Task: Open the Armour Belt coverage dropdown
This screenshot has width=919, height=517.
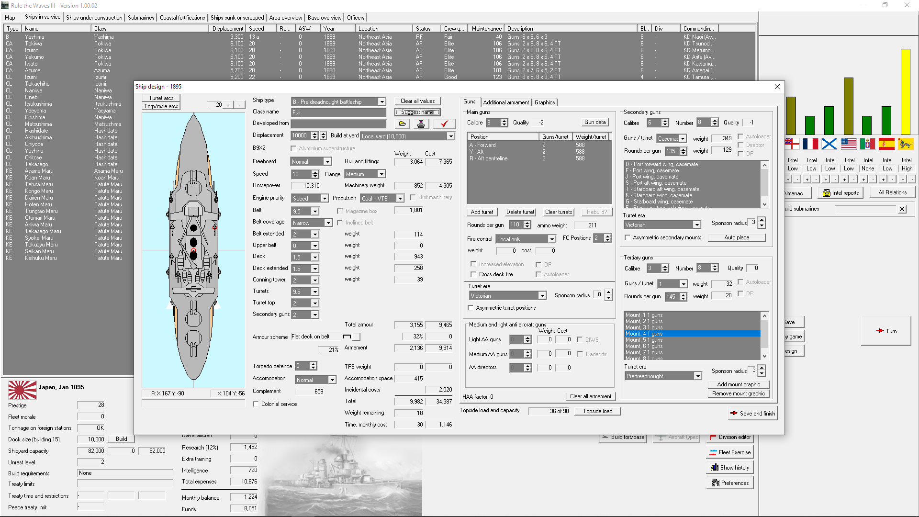Action: pyautogui.click(x=328, y=223)
